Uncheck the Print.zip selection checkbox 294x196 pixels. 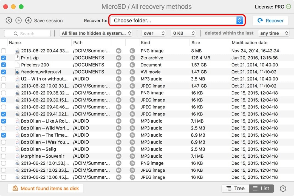click(4, 58)
